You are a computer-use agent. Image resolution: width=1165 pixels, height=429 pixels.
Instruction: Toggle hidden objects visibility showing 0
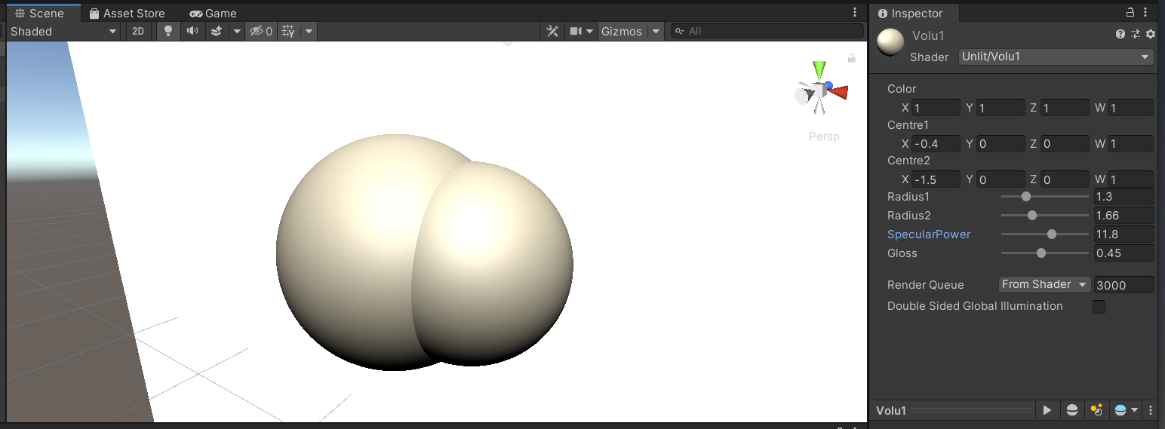tap(260, 32)
